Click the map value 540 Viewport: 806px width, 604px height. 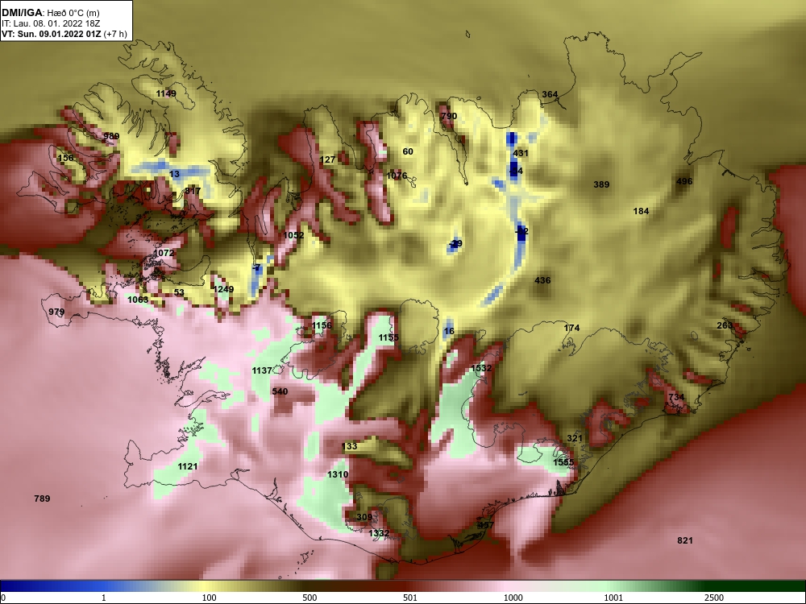[280, 391]
